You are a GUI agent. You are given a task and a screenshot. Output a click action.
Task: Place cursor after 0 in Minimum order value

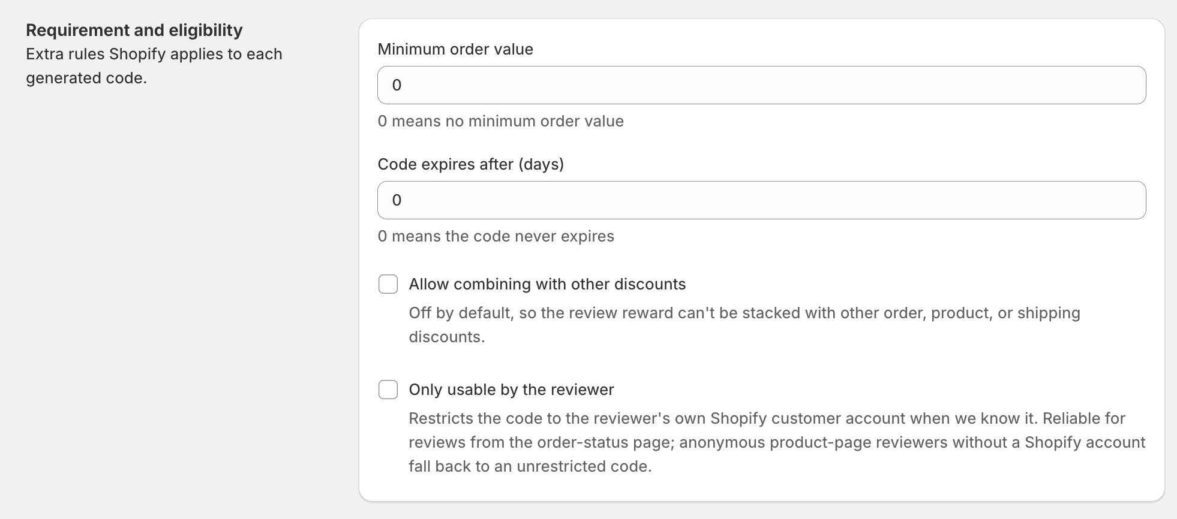(403, 85)
